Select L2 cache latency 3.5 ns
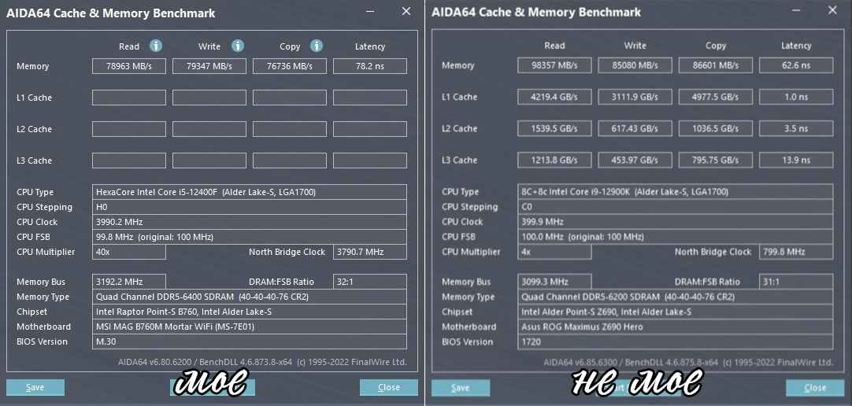 [796, 128]
